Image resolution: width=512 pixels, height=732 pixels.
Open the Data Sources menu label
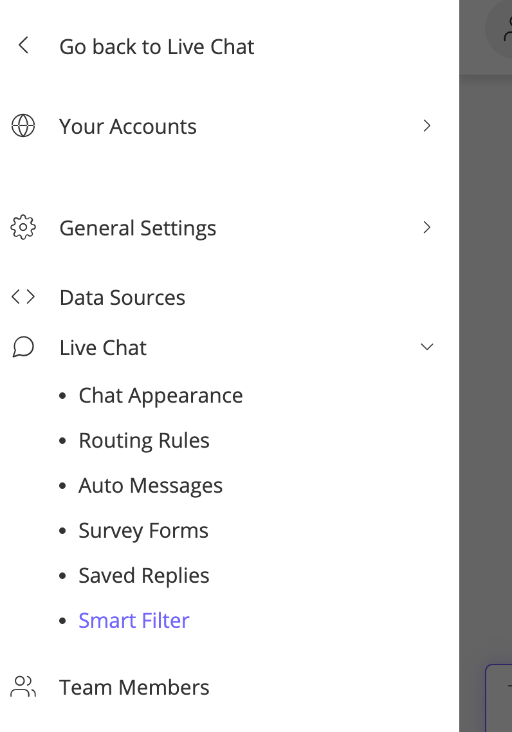pos(122,297)
